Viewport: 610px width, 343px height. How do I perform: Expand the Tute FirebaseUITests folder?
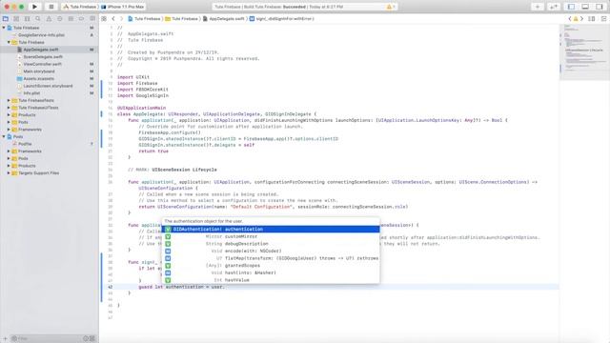[9, 108]
